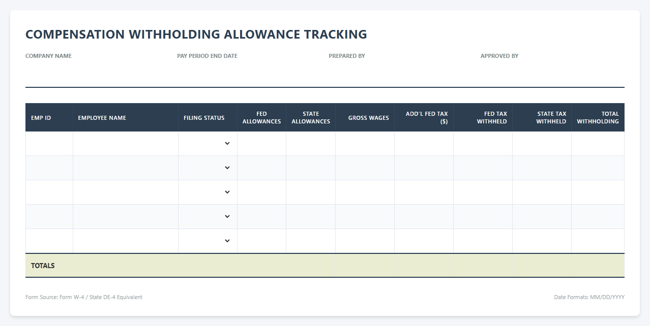650x326 pixels.
Task: Select State Tax Withheld cell in third row
Action: point(542,192)
